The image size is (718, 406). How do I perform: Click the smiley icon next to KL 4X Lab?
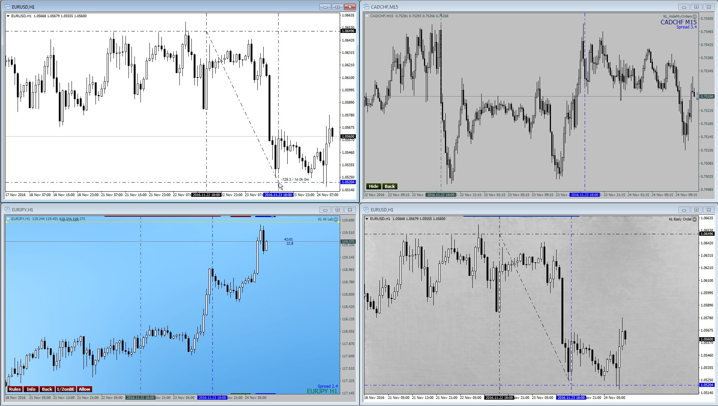336,219
